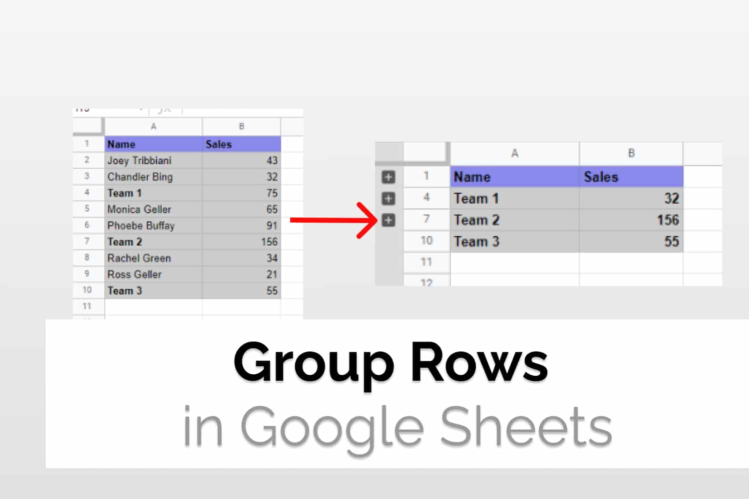
Task: Select row header 5 in left sheet
Action: 88,209
